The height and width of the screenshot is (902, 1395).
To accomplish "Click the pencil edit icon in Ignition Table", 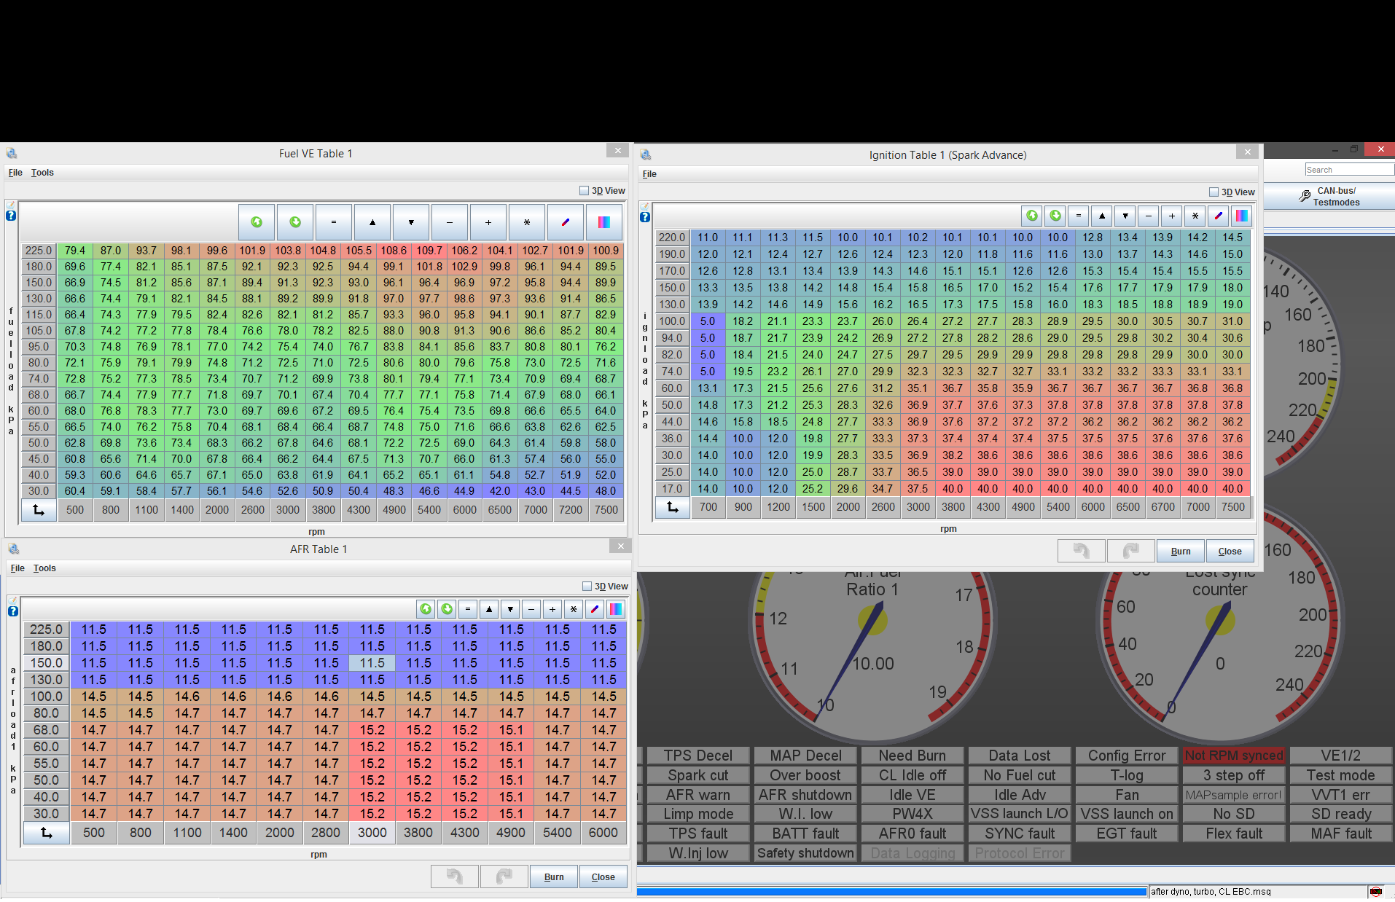I will tap(1218, 216).
